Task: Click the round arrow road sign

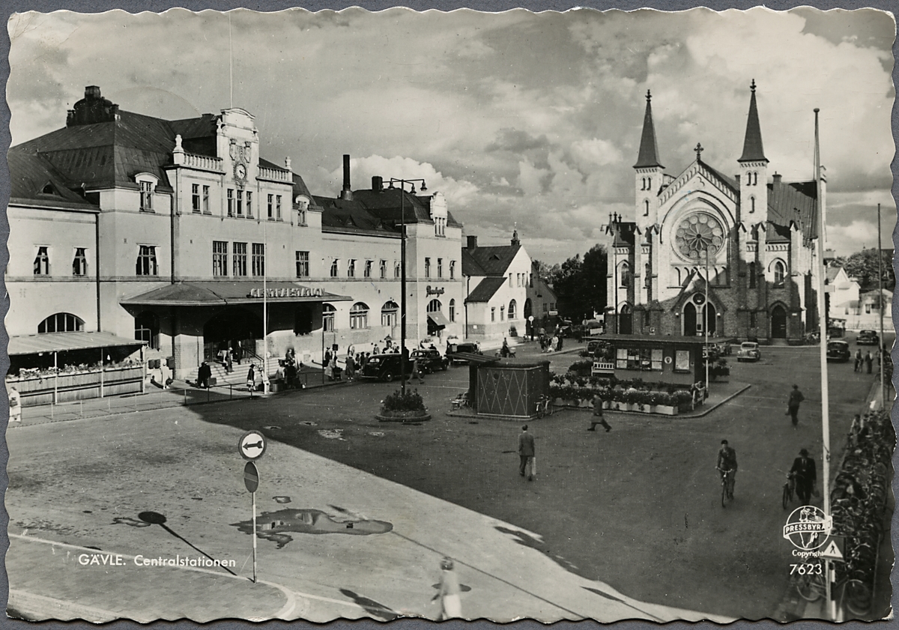Action: pyautogui.click(x=252, y=445)
